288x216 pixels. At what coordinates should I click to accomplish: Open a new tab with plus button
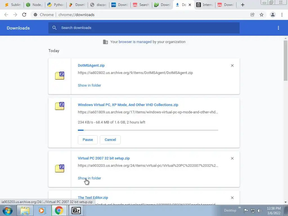tap(243, 5)
